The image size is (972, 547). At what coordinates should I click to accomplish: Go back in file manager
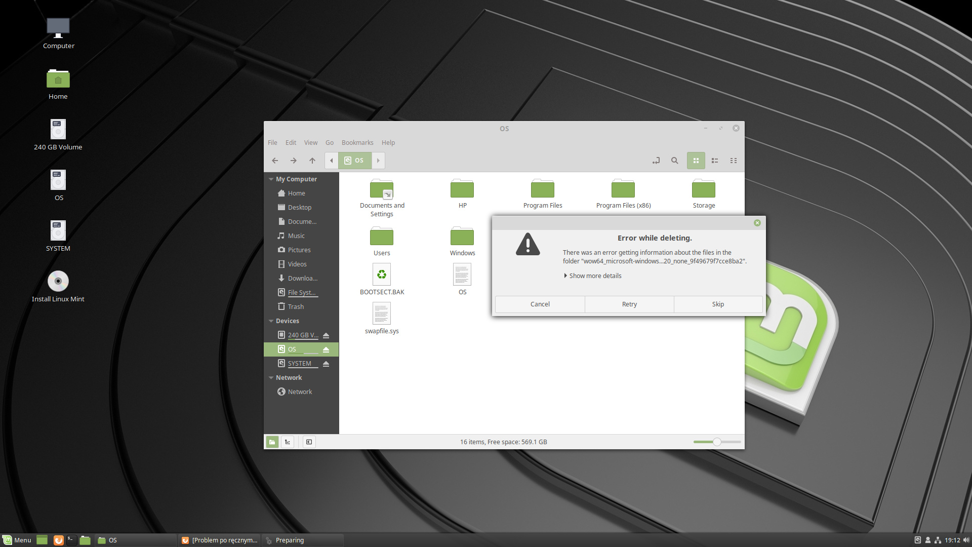tap(275, 161)
